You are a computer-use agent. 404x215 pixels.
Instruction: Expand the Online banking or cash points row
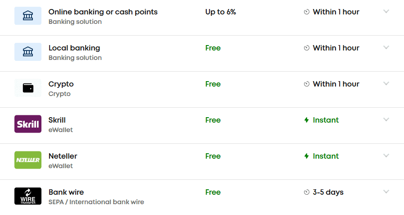click(x=386, y=12)
